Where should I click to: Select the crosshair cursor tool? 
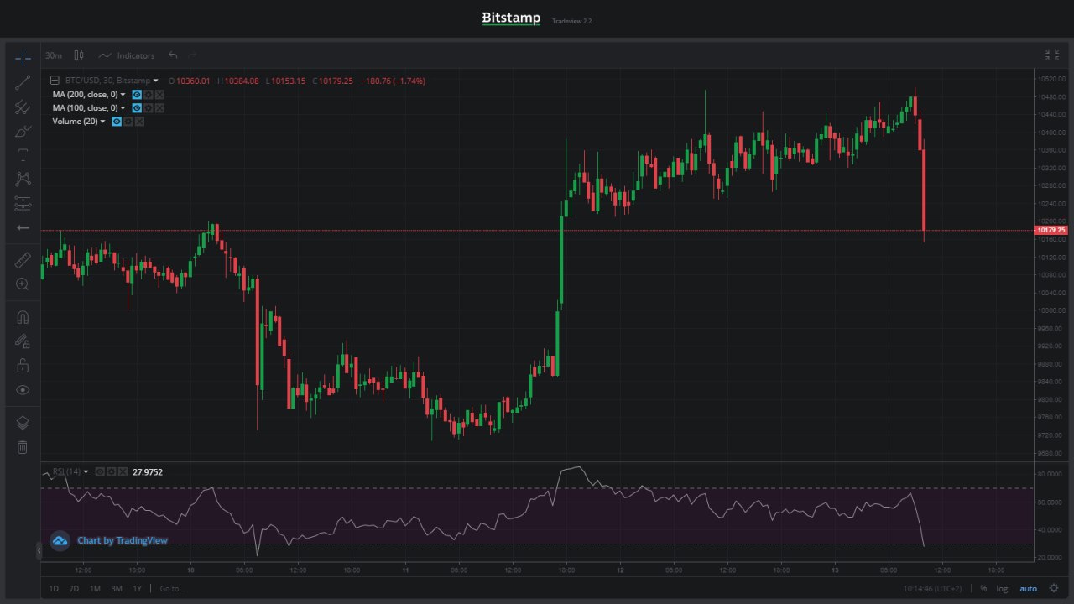[x=23, y=58]
